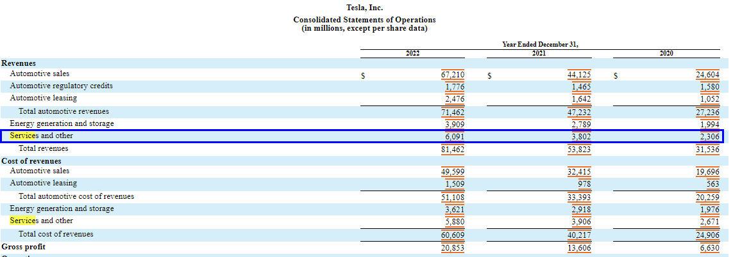Click the 53,823 total revenues value
Viewport: 733px width, 257px height.
pyautogui.click(x=579, y=149)
